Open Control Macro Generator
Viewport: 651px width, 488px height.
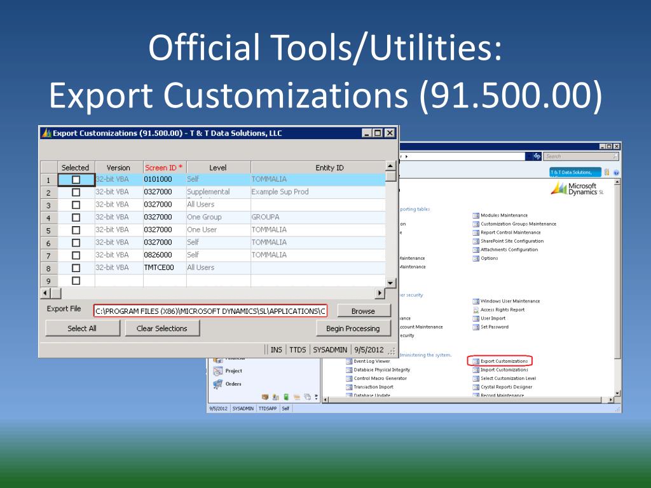(376, 379)
